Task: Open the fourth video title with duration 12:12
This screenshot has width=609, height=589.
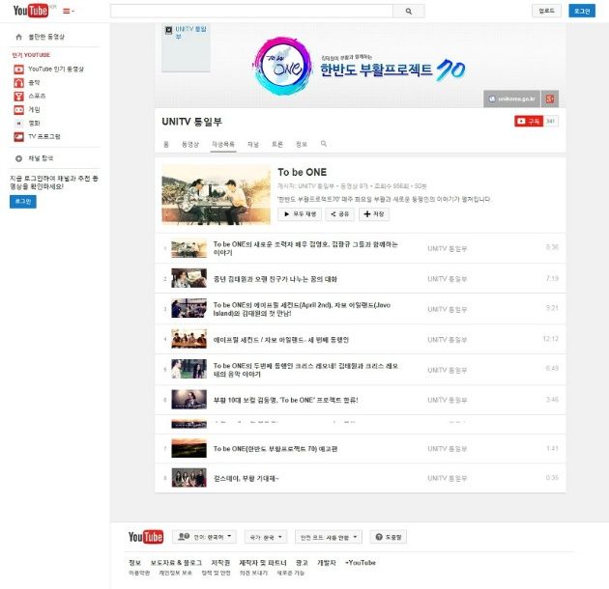Action: [280, 340]
